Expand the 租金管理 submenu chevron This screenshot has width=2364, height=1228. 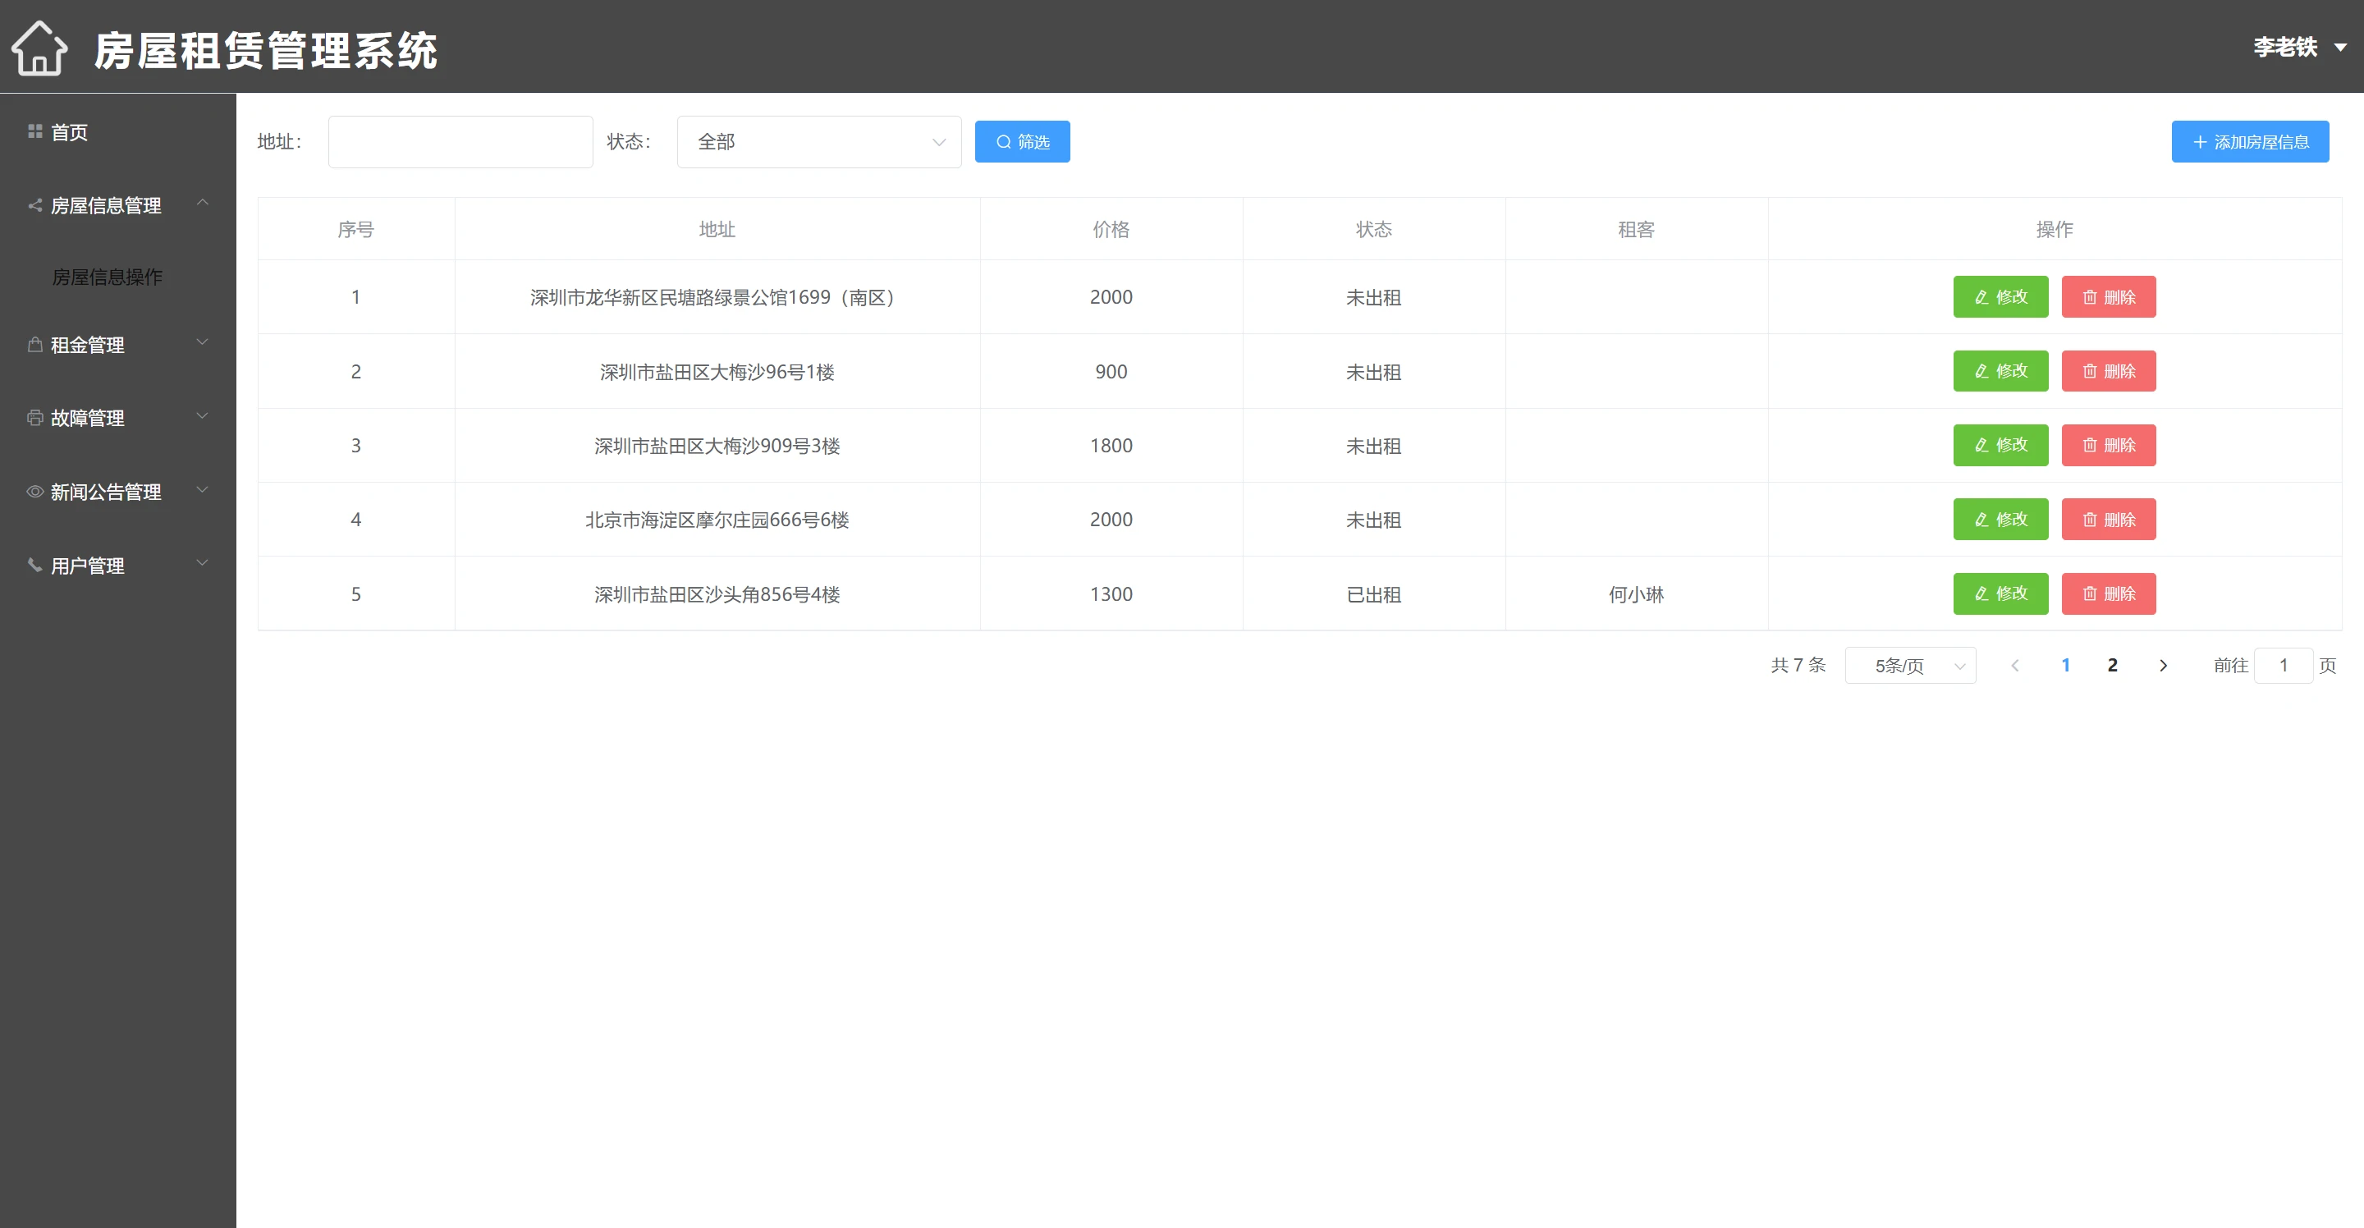(x=202, y=342)
